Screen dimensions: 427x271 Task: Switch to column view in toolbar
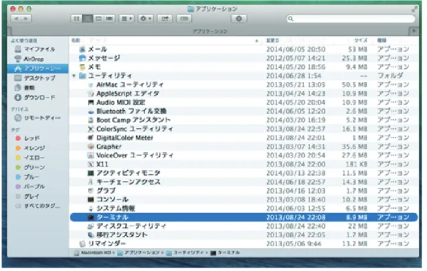(98, 19)
